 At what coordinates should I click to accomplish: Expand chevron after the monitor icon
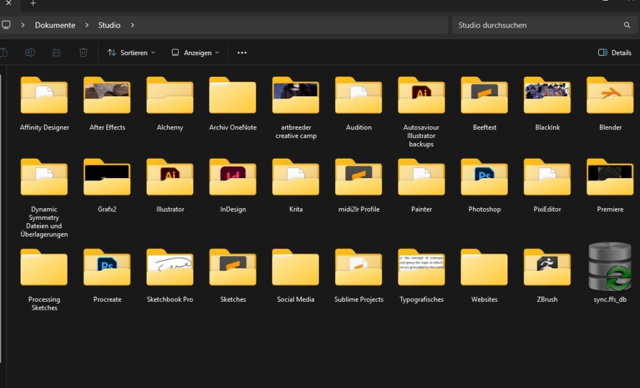pos(23,25)
